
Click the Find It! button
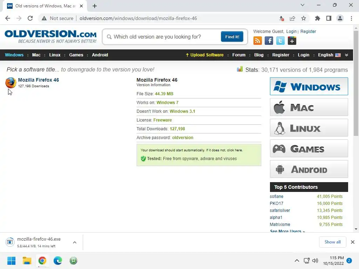tap(232, 36)
